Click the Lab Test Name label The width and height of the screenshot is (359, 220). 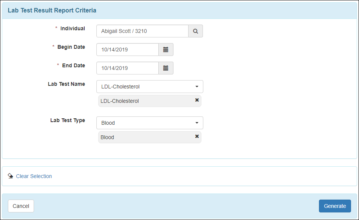coord(66,84)
